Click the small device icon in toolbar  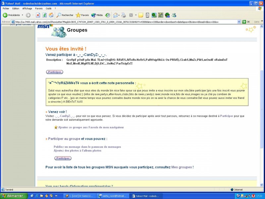tap(147, 15)
